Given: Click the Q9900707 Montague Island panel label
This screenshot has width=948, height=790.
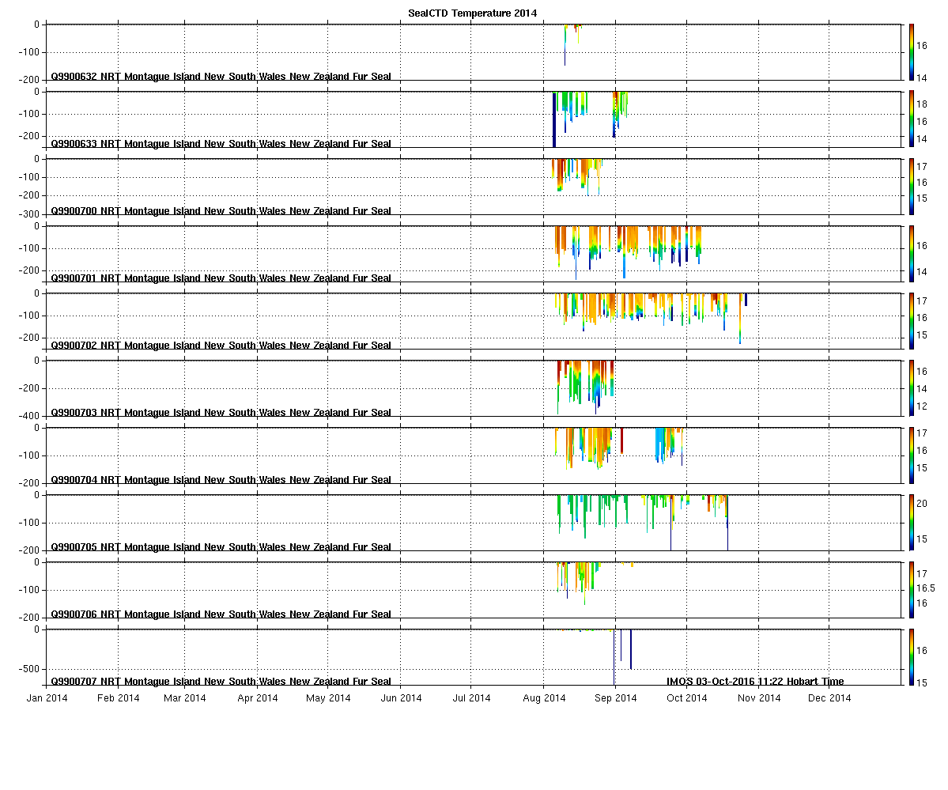Looking at the screenshot, I should click(x=221, y=681).
